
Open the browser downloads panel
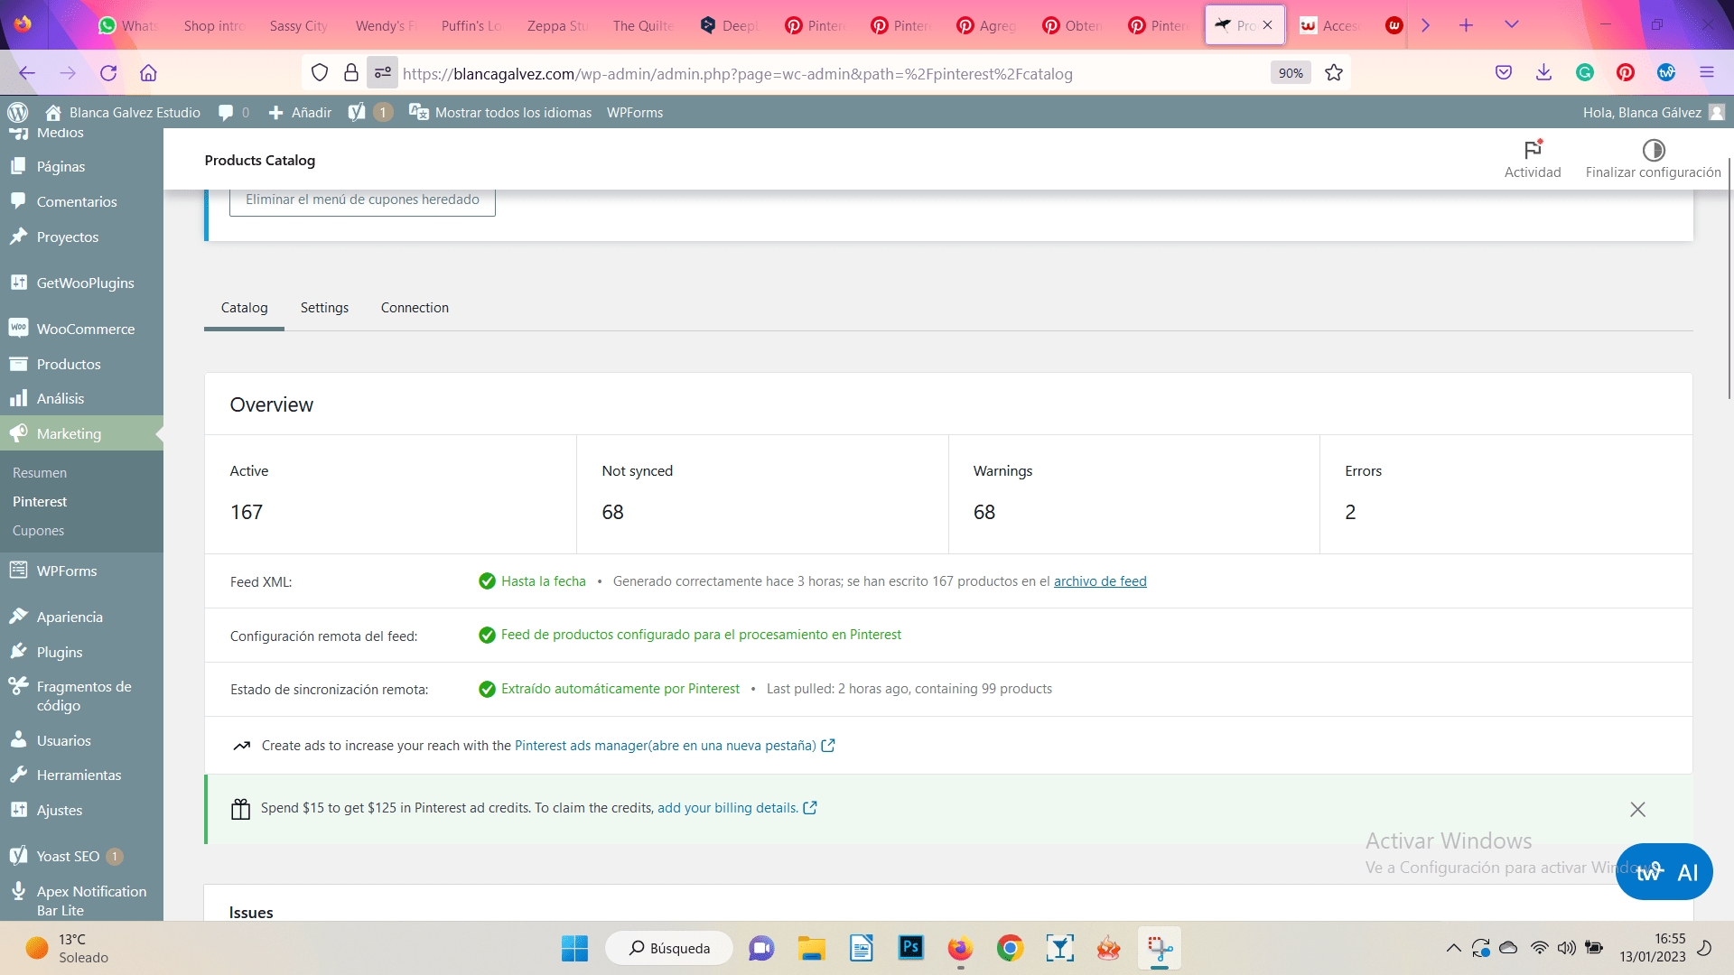[x=1544, y=73]
